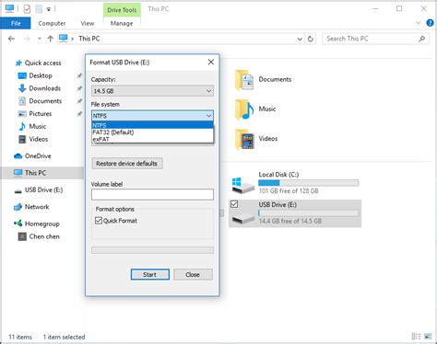Toggle the Quick Format checkbox
437x344 pixels.
(x=99, y=221)
